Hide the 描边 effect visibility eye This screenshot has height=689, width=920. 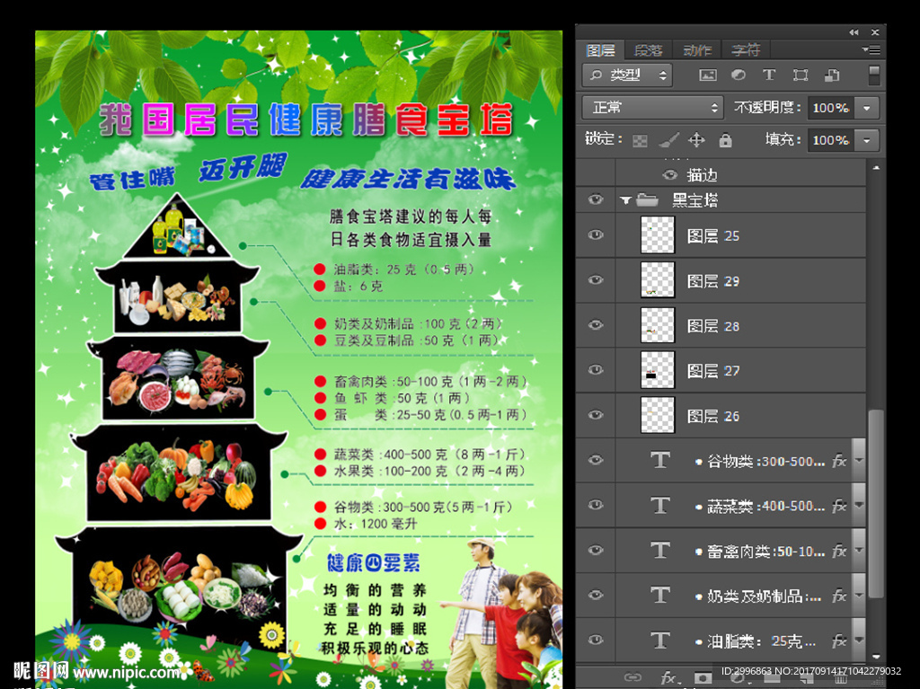669,174
